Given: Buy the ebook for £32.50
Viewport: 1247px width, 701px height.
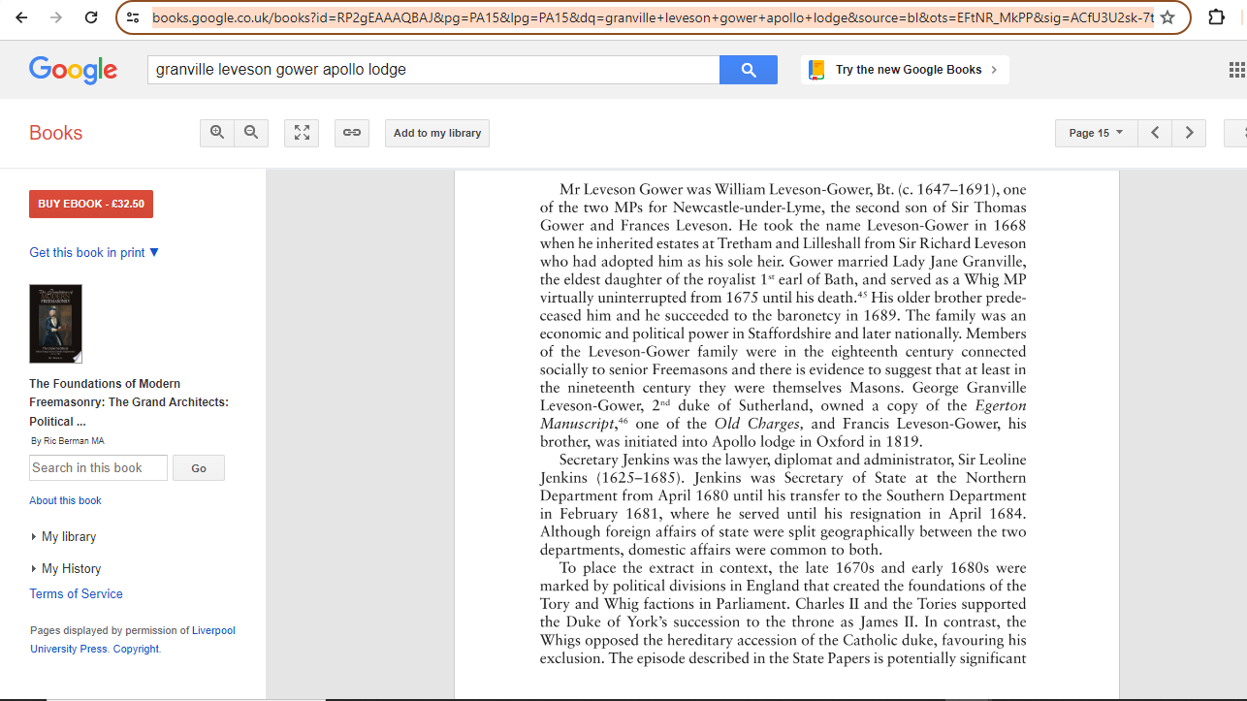Looking at the screenshot, I should point(91,204).
